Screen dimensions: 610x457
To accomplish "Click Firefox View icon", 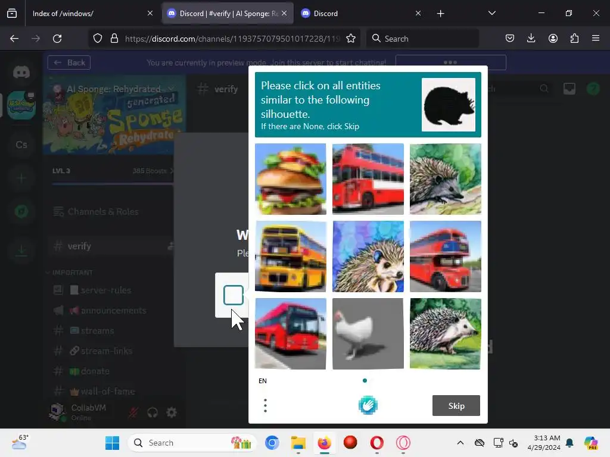I will click(12, 13).
